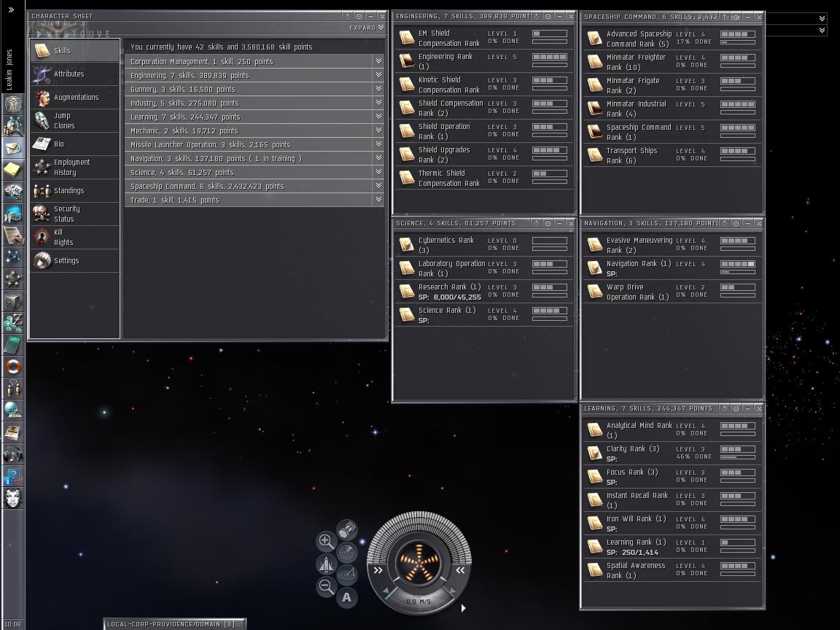Image resolution: width=840 pixels, height=630 pixels.
Task: Open the Security Status tab
Action: point(75,214)
